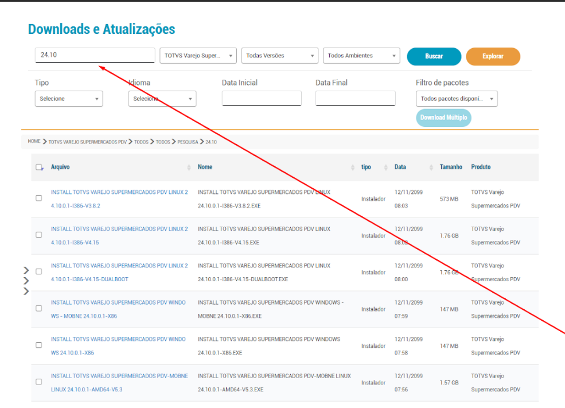
Task: Click the 12/11/2099 07:58 date cell
Action: click(x=408, y=346)
